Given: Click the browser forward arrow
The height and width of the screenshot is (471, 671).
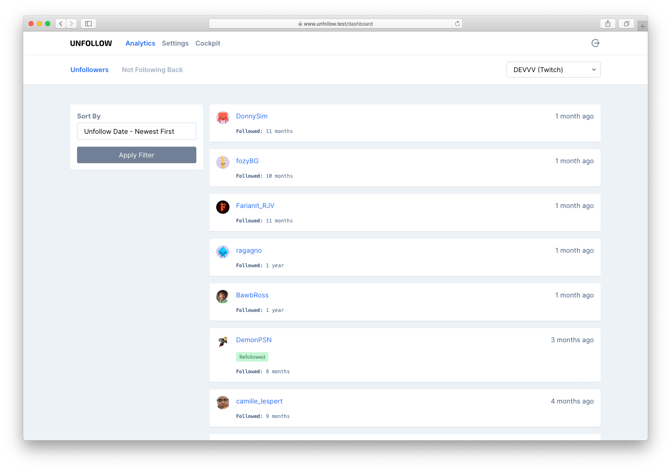Looking at the screenshot, I should point(71,24).
